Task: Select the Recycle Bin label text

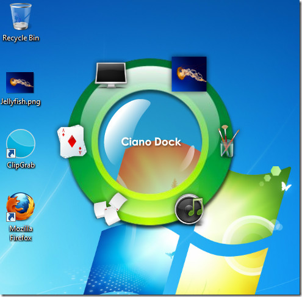Action: tap(21, 38)
